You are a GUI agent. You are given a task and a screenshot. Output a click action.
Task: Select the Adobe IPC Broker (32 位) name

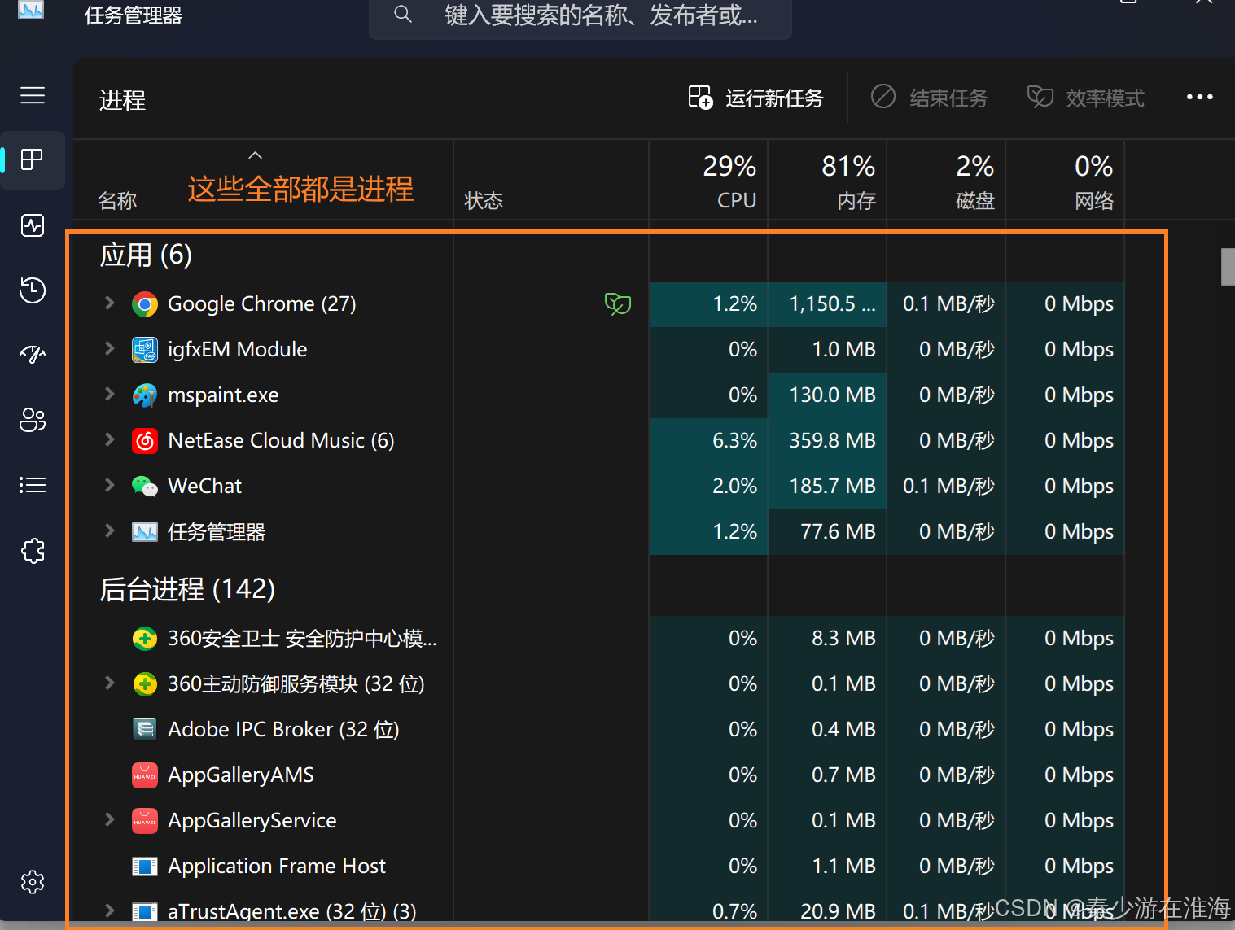coord(283,730)
